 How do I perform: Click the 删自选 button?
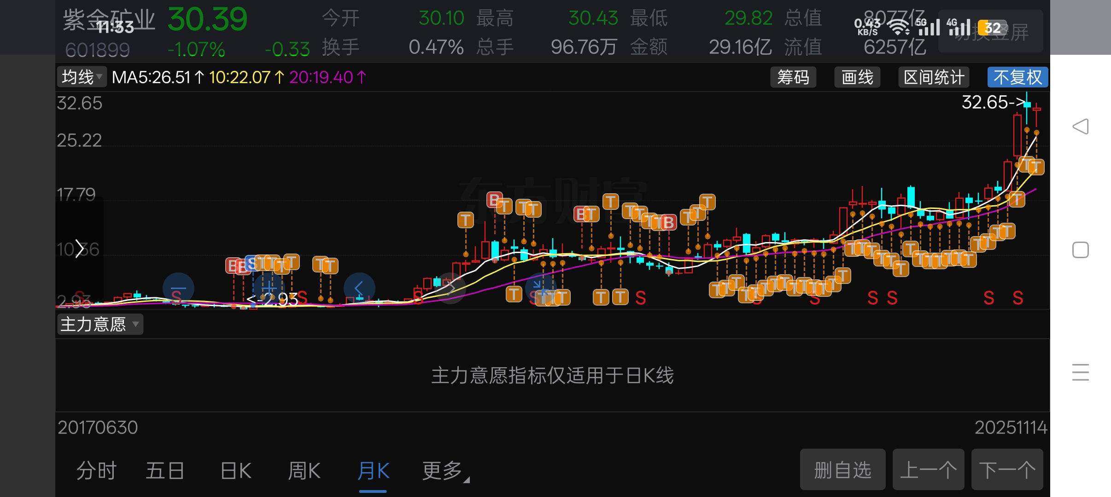click(842, 470)
